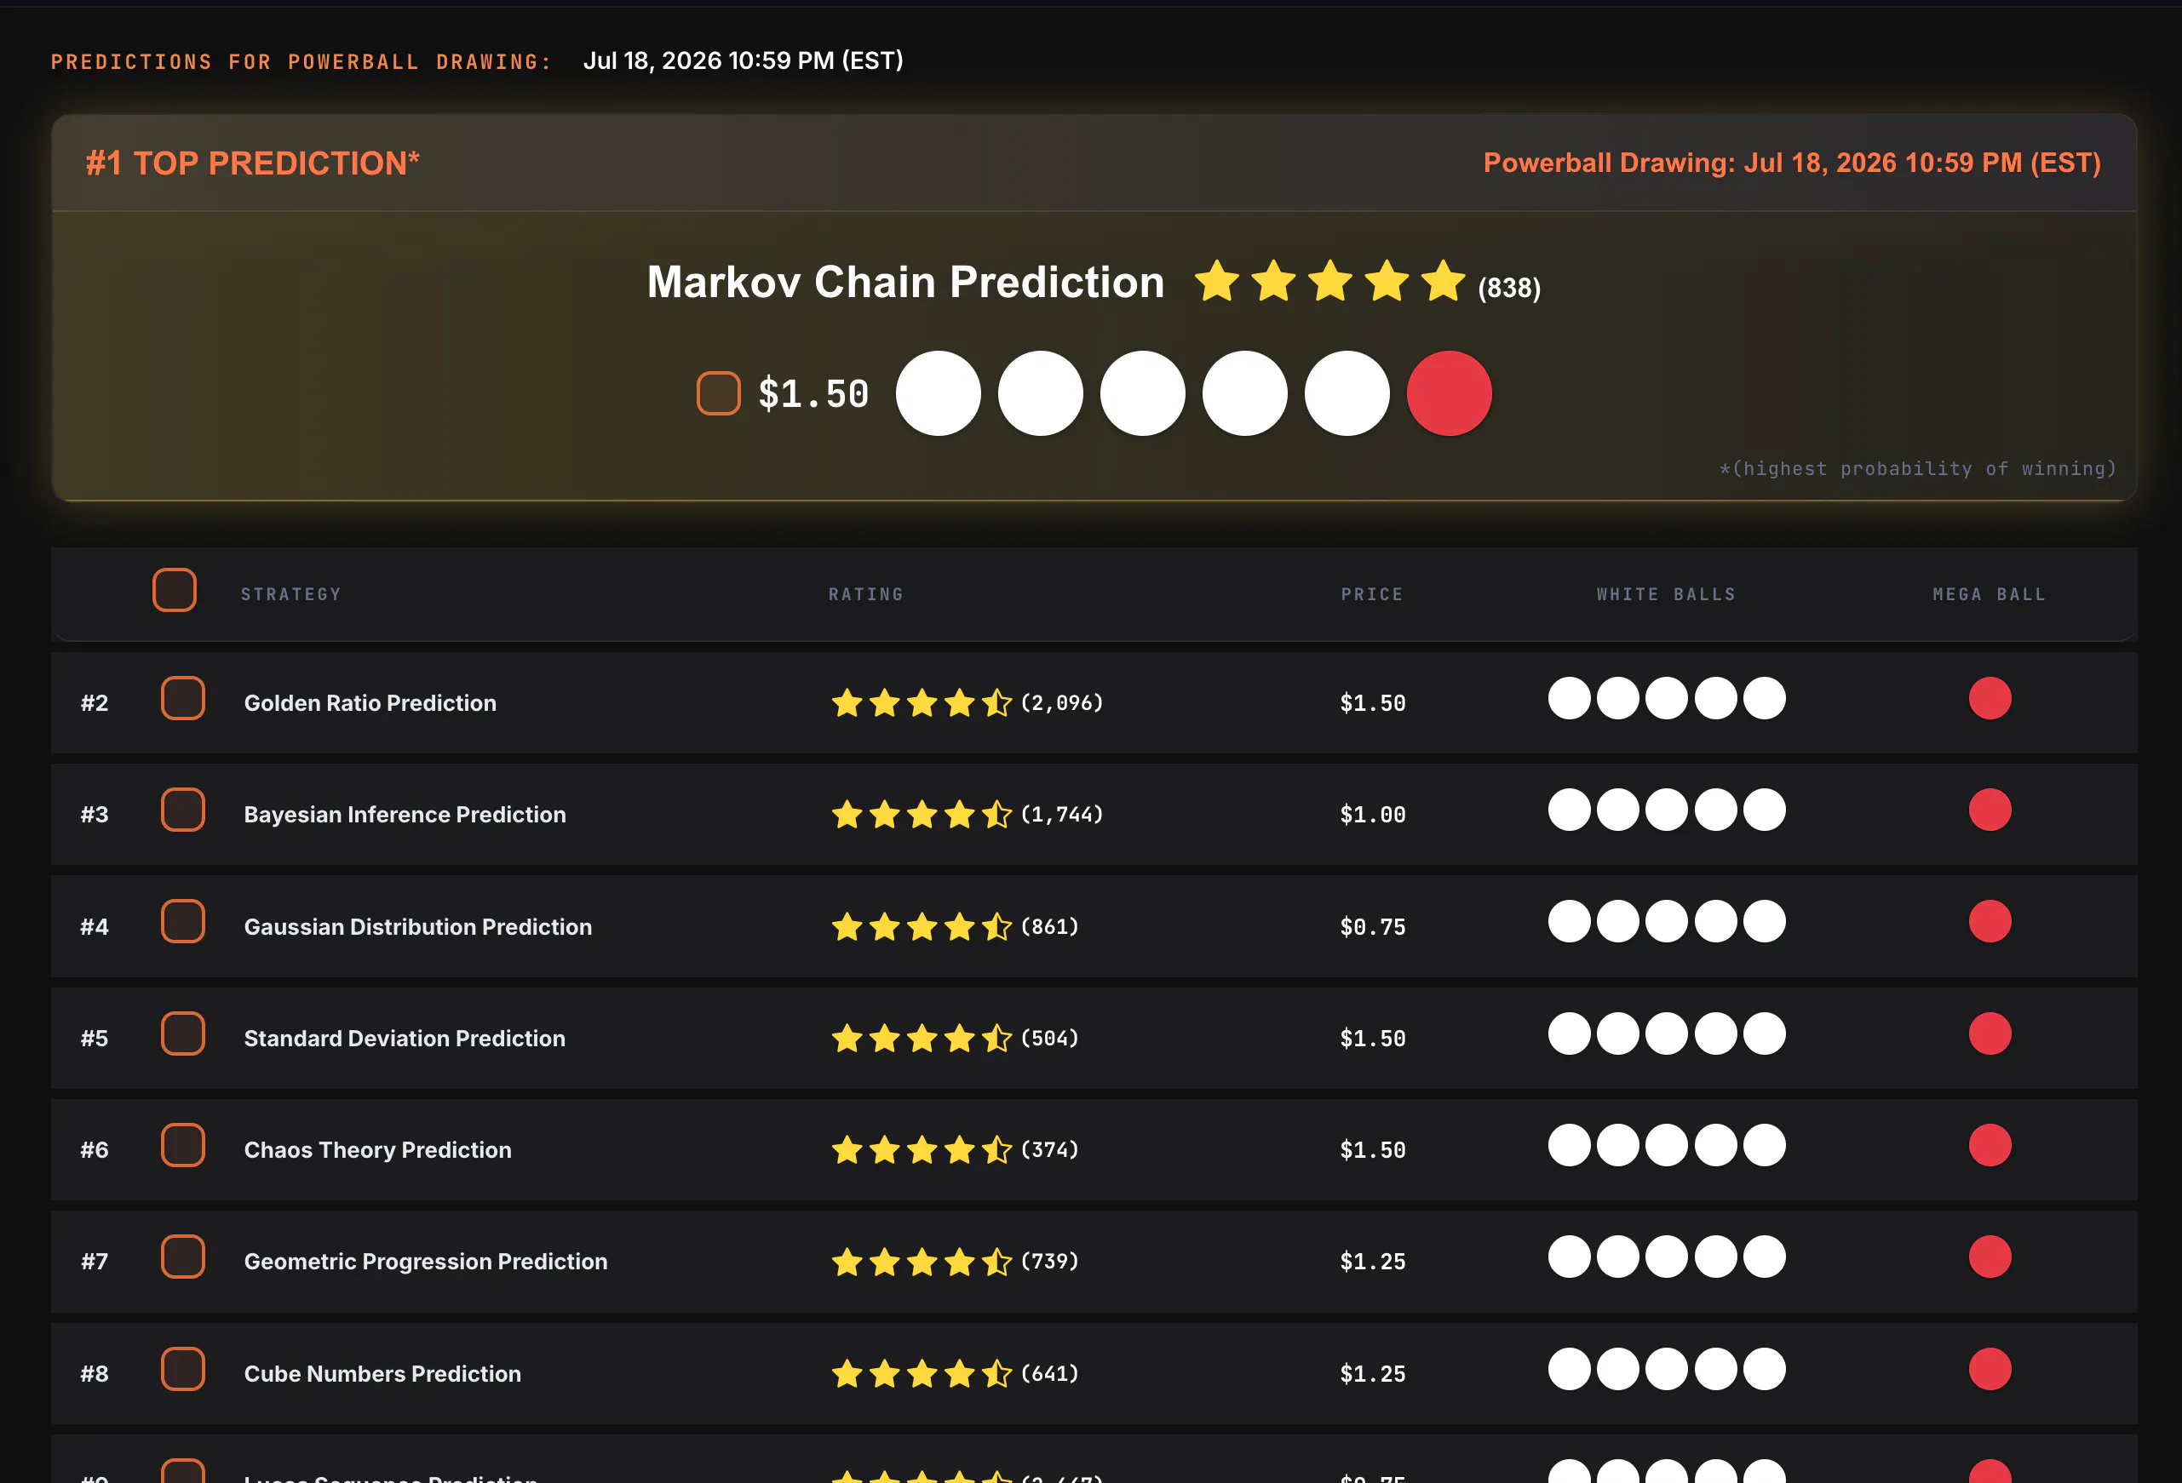This screenshot has width=2182, height=1483.
Task: Click the fifth white ball in top prediction
Action: [1347, 393]
